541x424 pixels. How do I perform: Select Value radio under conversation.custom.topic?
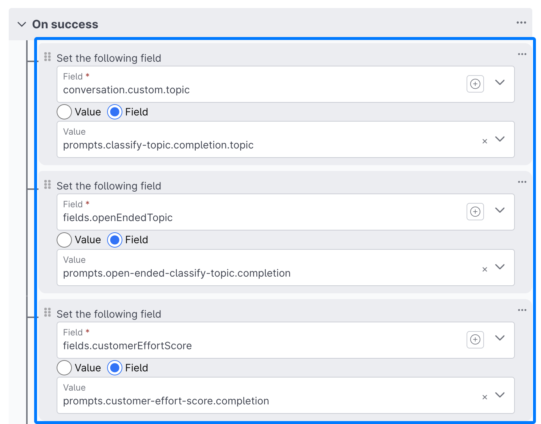pyautogui.click(x=64, y=112)
